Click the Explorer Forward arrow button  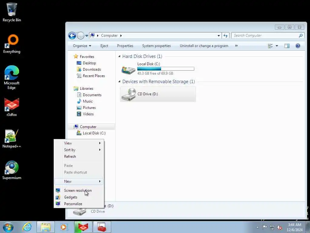point(81,36)
